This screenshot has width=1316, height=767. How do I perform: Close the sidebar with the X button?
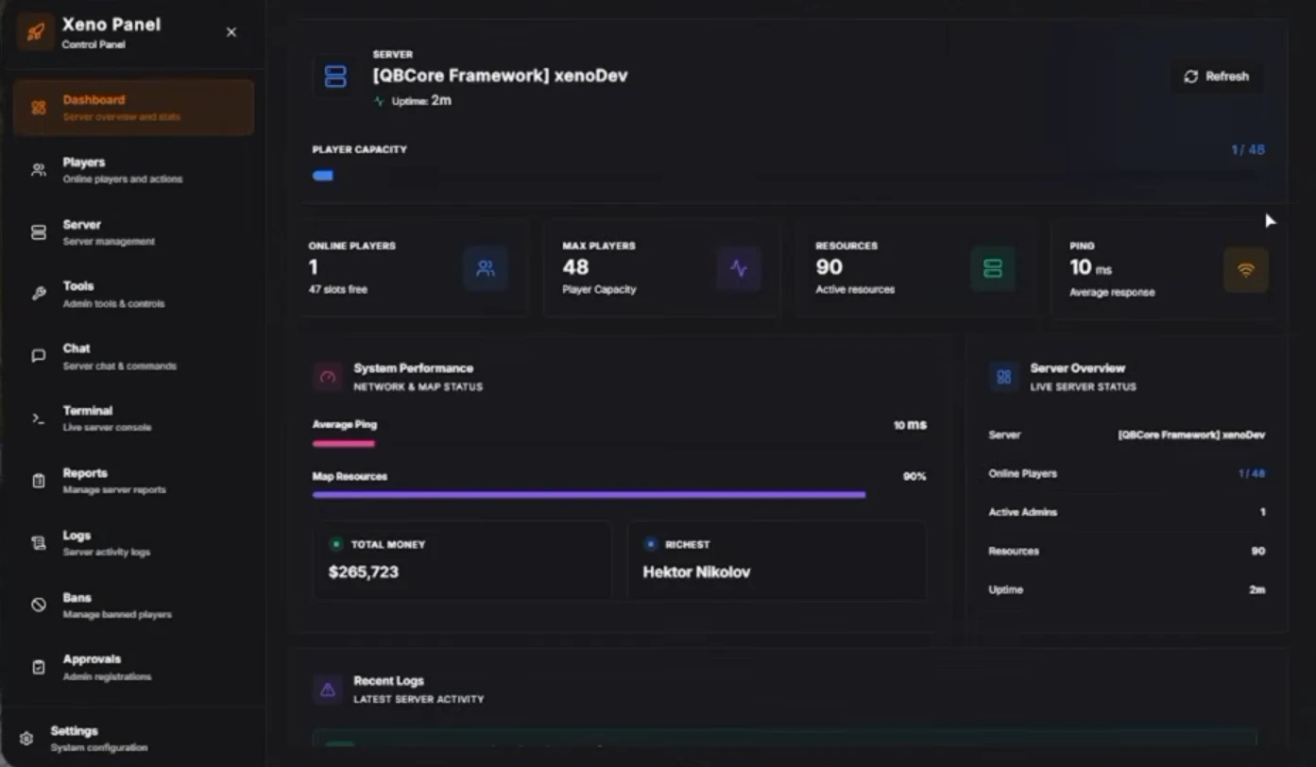(x=231, y=32)
